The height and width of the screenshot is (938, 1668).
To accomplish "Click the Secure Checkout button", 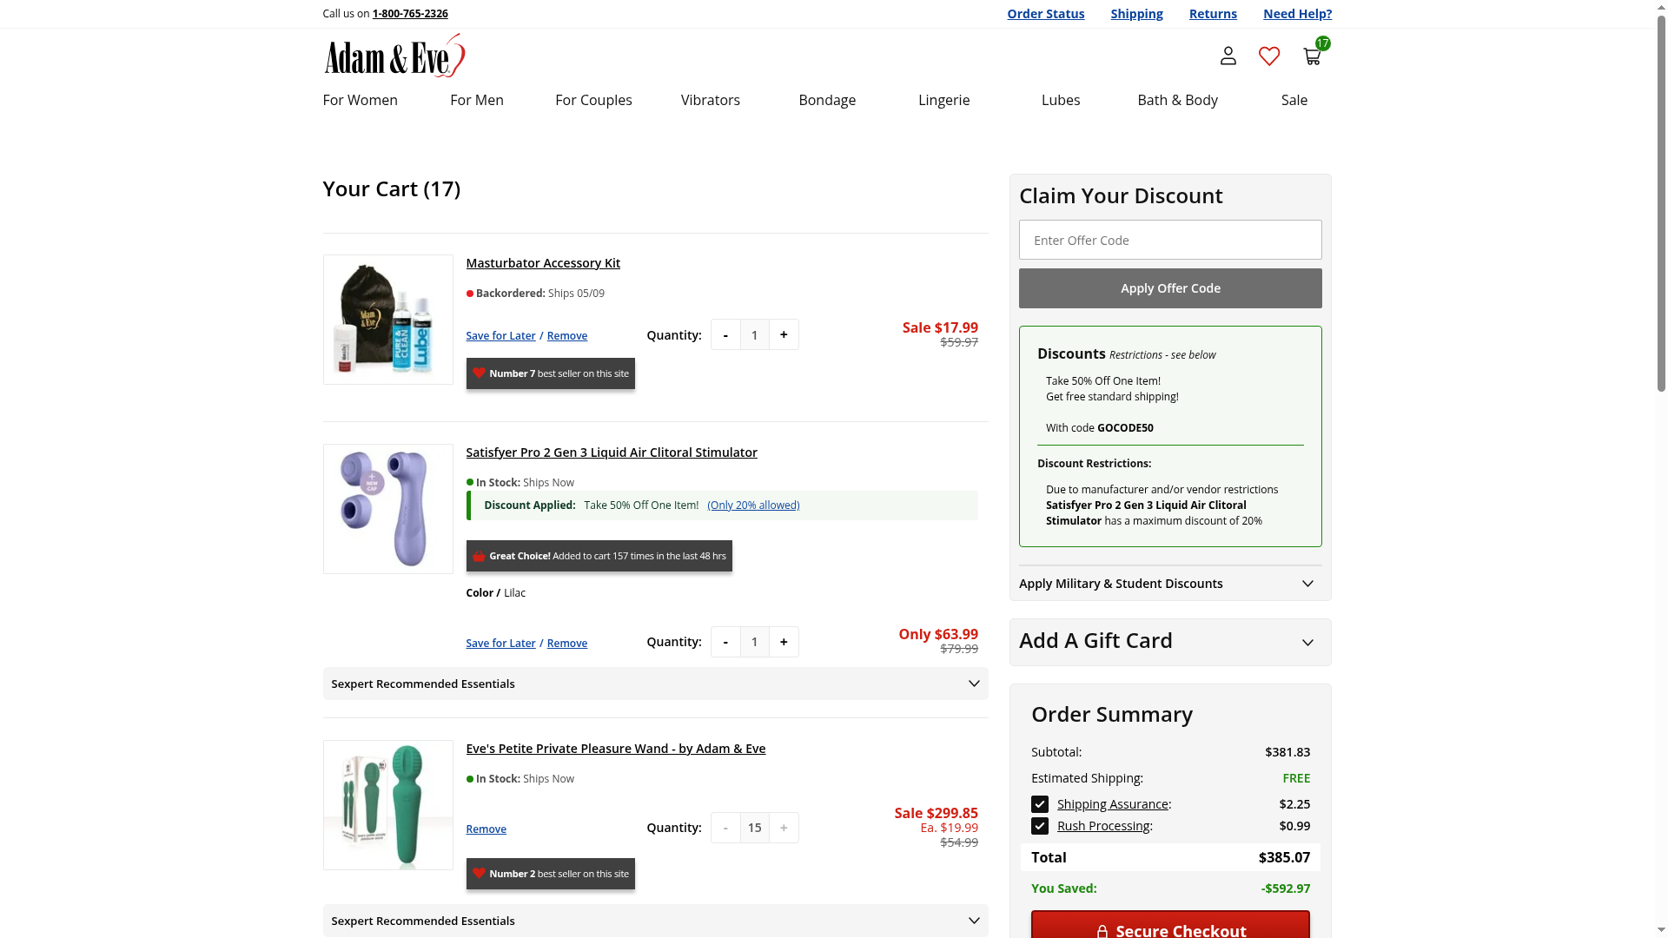I will coord(1169,928).
